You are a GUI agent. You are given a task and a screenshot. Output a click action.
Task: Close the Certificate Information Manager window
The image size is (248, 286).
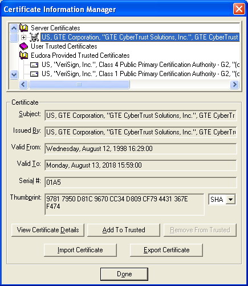[239, 9]
